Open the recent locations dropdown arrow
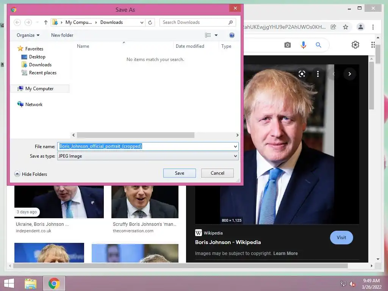Screen dimensions: 388x291 click(37, 22)
